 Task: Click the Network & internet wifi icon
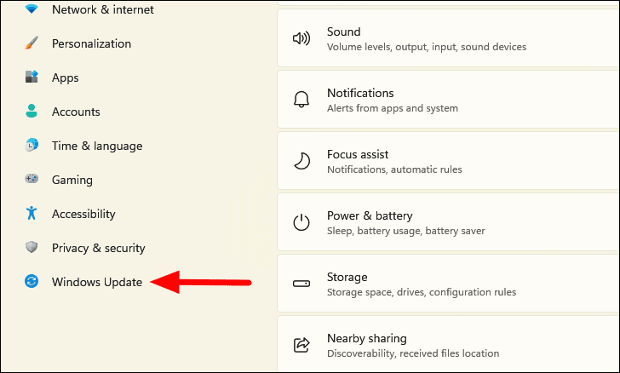click(32, 9)
